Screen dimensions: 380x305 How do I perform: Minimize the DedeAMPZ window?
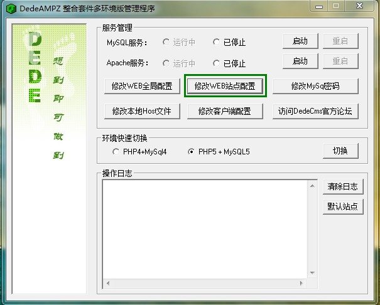[318, 6]
